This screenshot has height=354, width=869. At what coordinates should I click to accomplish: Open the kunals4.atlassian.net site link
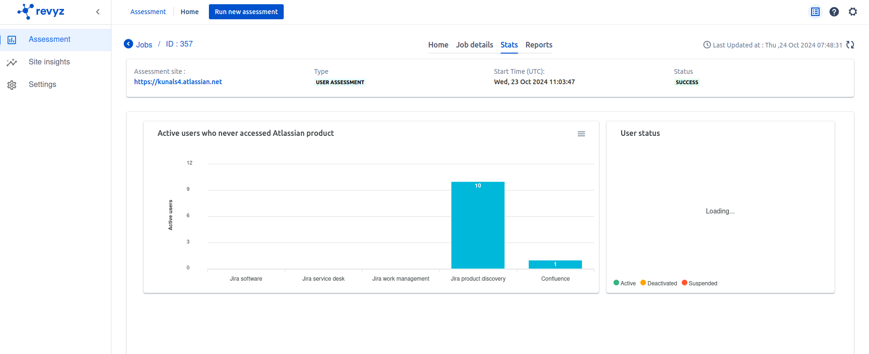point(178,82)
